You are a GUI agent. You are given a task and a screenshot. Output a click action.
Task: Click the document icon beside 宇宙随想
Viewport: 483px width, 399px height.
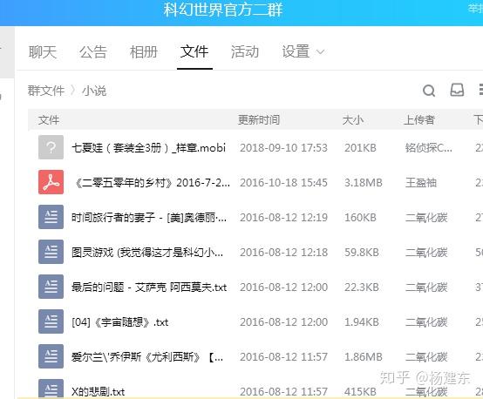point(51,321)
